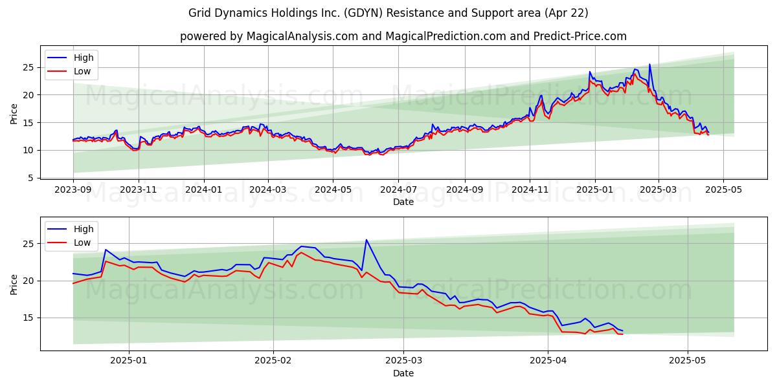Click the '2025-03' label on top x-axis
This screenshot has height=388, width=777.
(x=659, y=190)
